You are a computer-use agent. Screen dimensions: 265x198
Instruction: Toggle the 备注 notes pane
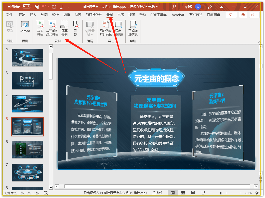pos(157,193)
